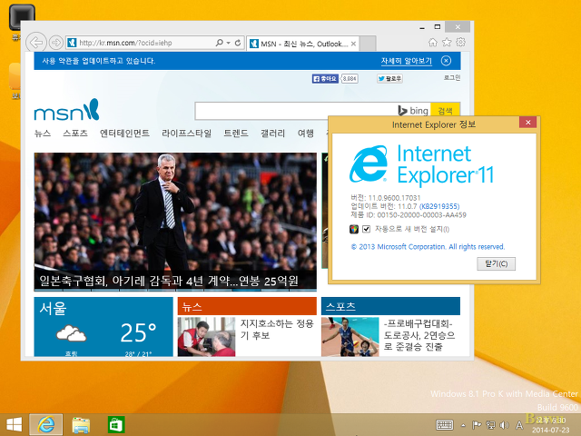The width and height of the screenshot is (581, 436).
Task: Open the 서울 weather tile
Action: 103,327
